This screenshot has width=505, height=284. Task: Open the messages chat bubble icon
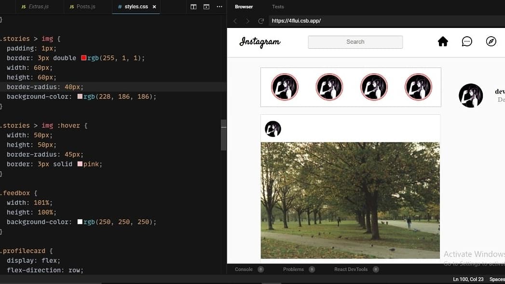point(467,41)
